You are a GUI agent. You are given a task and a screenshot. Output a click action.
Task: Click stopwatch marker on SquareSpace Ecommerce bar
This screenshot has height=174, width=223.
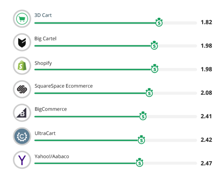[x=149, y=93]
